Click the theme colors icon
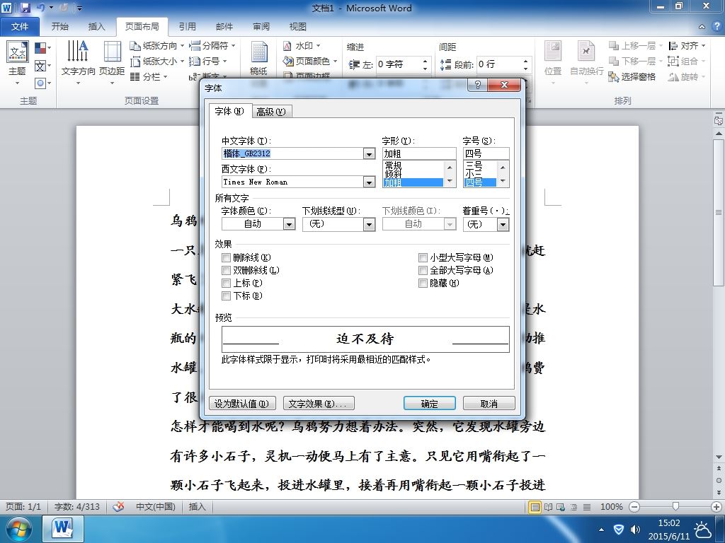 pyautogui.click(x=41, y=47)
